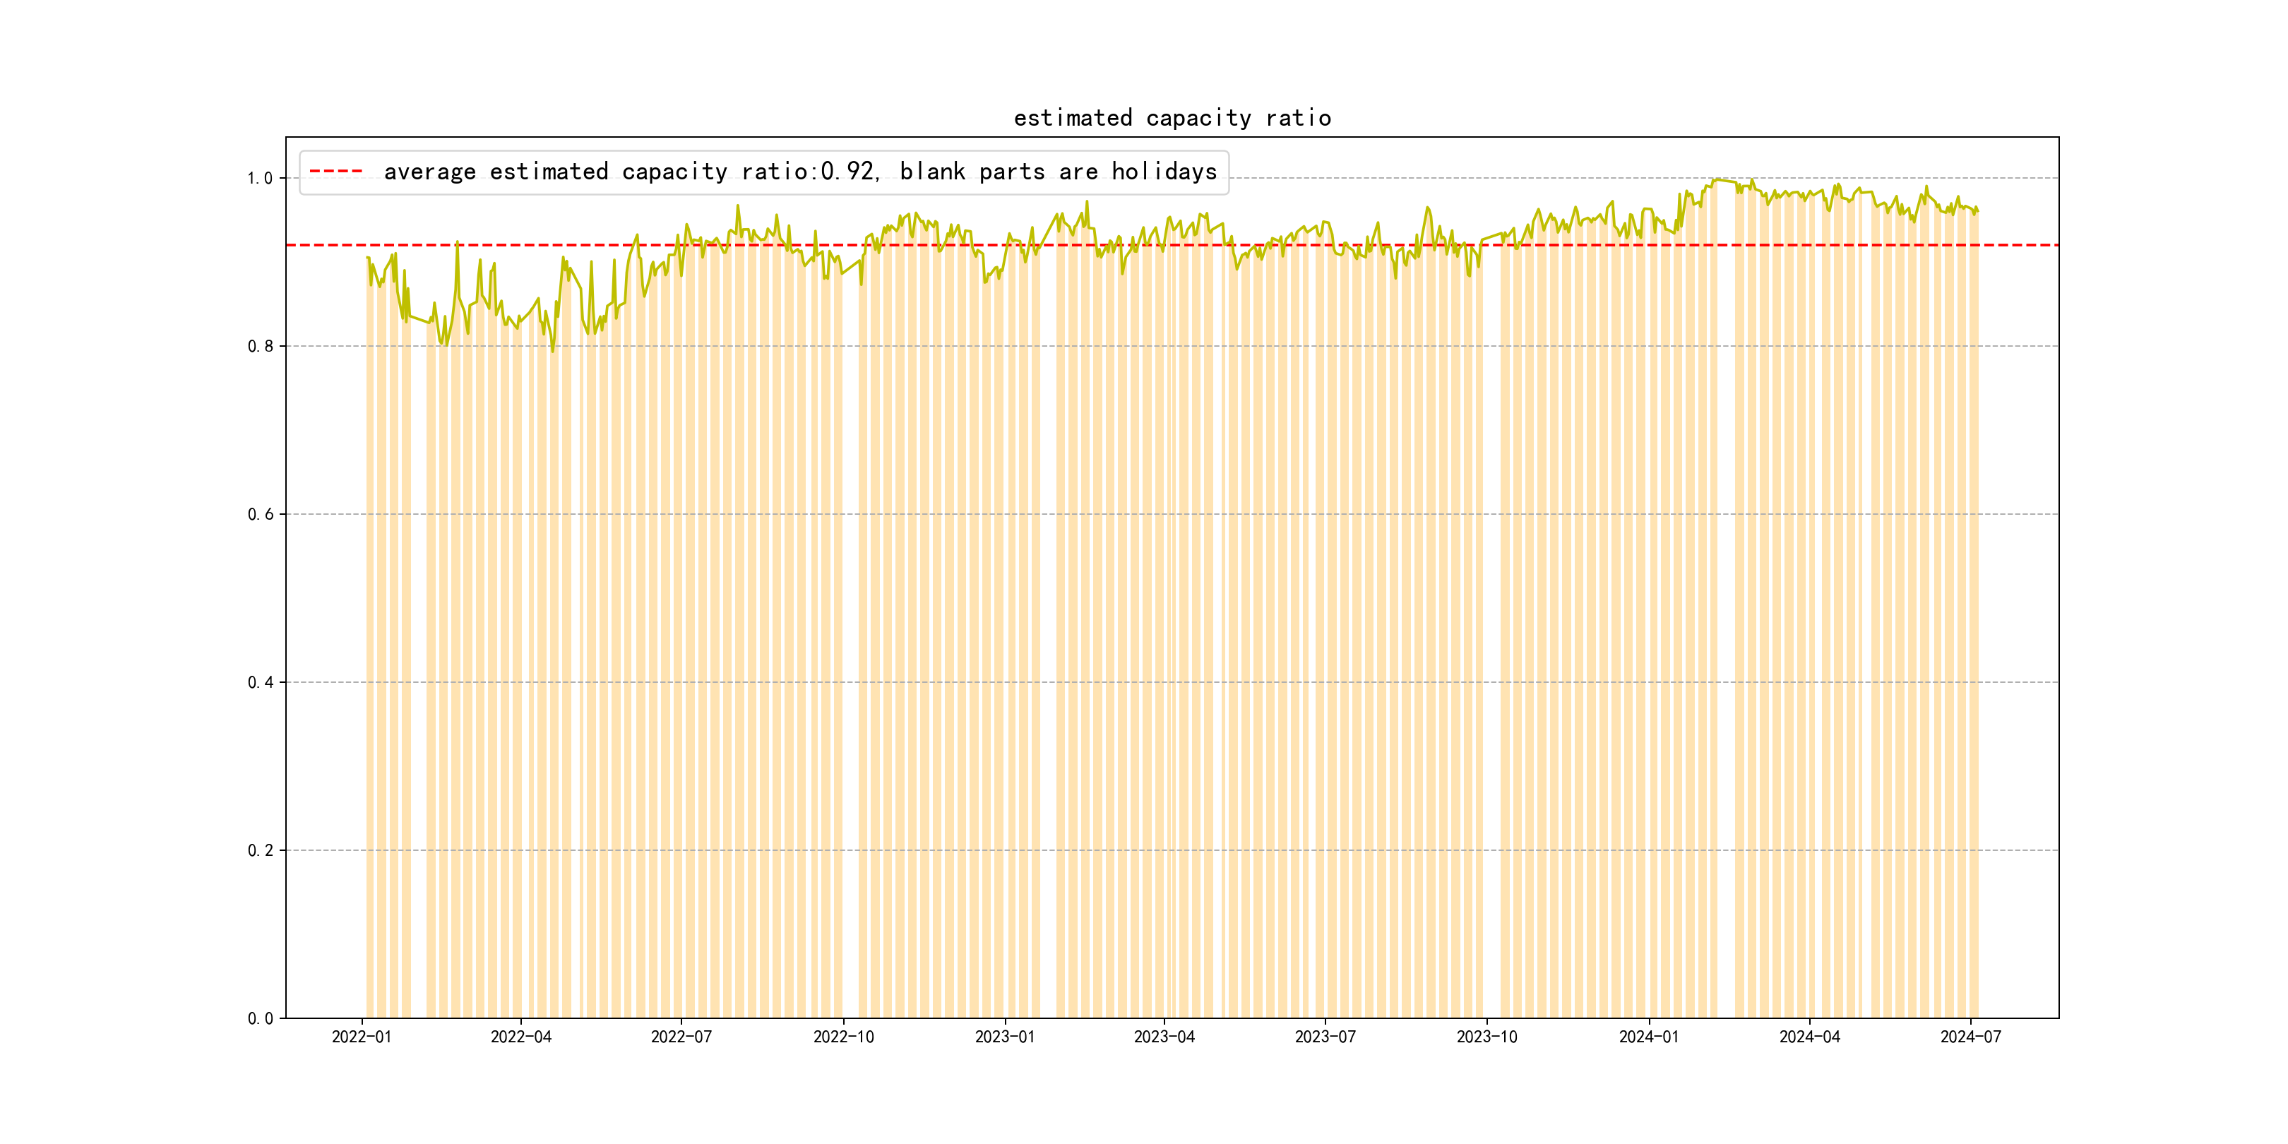2288x1144 pixels.
Task: Click the red dashed legend line sample
Action: (335, 172)
